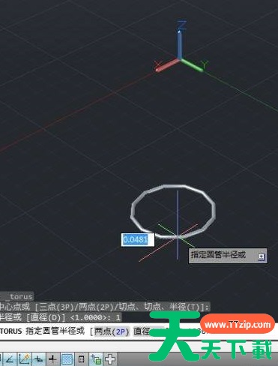Toggle Selection Cycling status icon
Viewport: 278px width, 366px height.
coord(96,359)
